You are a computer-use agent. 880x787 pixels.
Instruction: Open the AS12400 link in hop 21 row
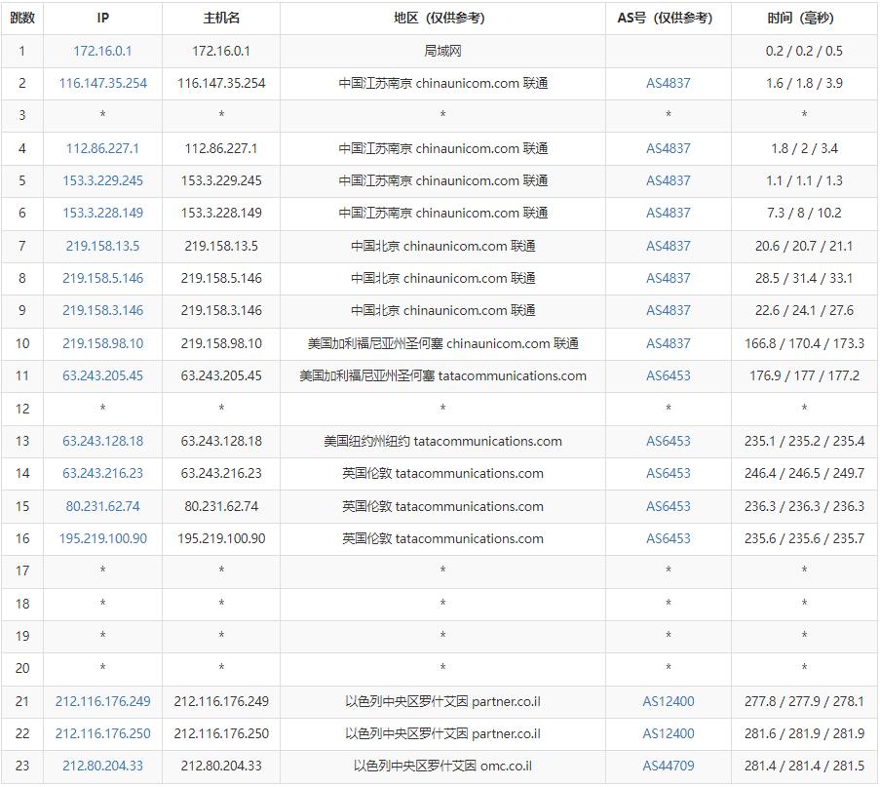pyautogui.click(x=669, y=701)
